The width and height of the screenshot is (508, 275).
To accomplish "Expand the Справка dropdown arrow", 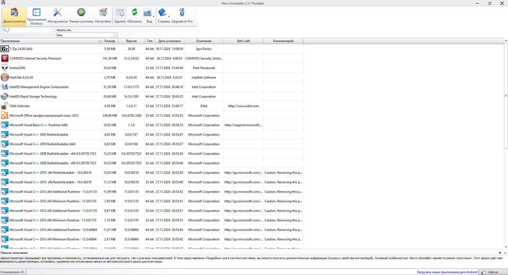I will coord(169,17).
